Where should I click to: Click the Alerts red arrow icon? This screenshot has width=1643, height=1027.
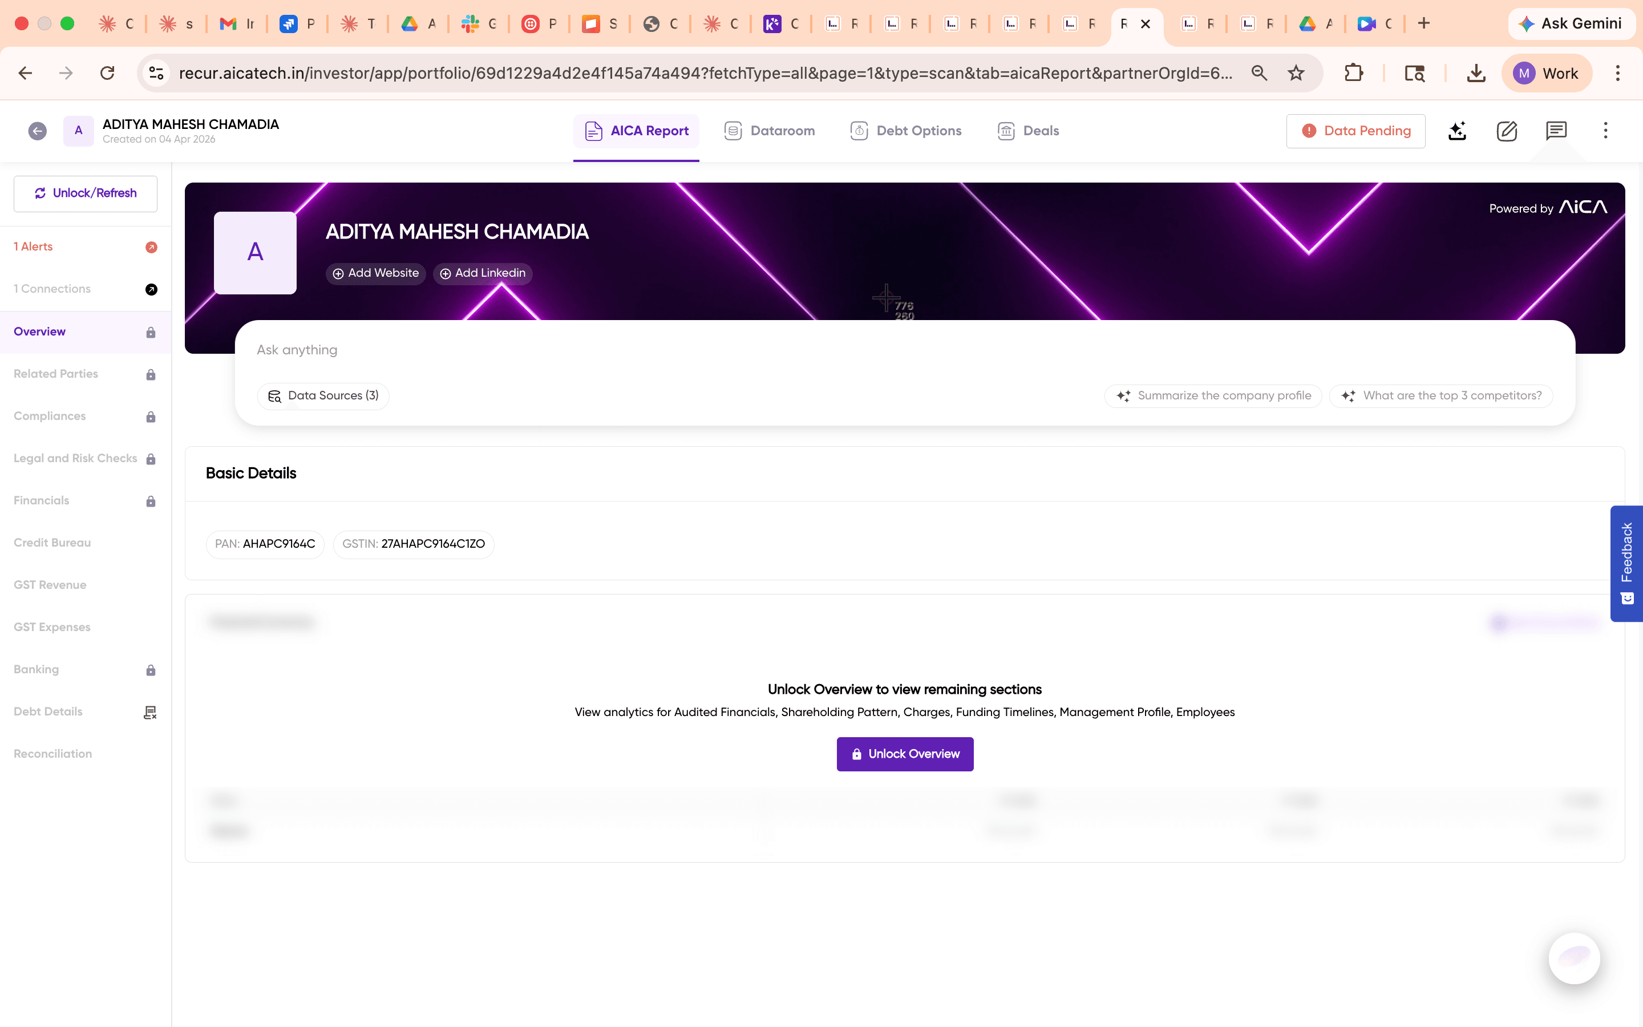point(151,247)
